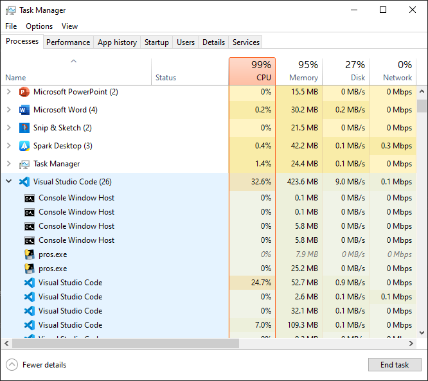Select the Console Window Host row's 5.8 MB memory cell above pros.exe
This screenshot has width=428, height=381.
click(299, 240)
